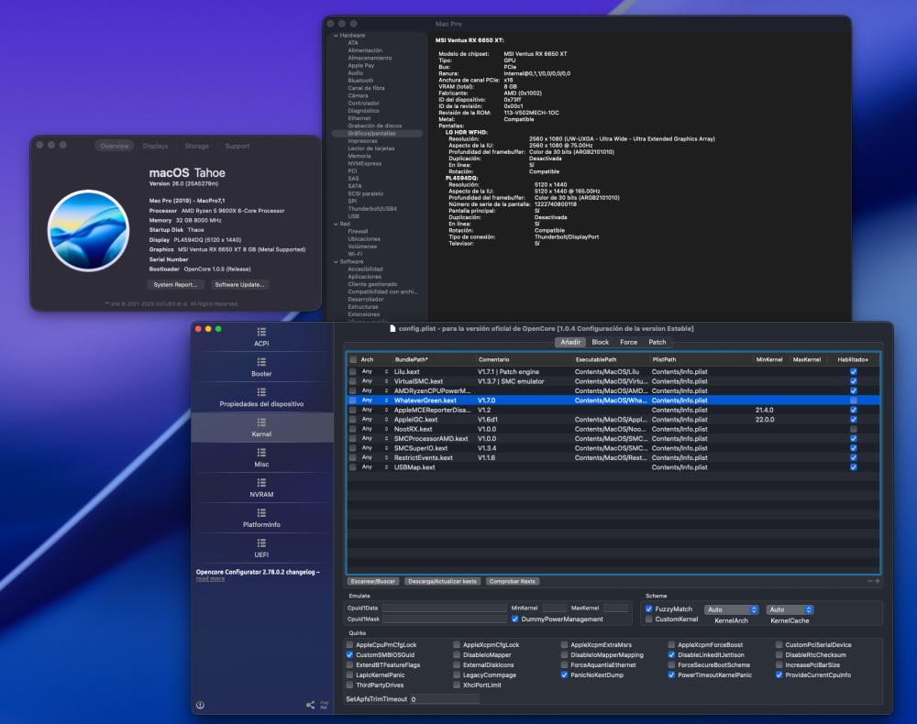Open the Booter section icon
This screenshot has height=724, width=917.
pyautogui.click(x=261, y=362)
